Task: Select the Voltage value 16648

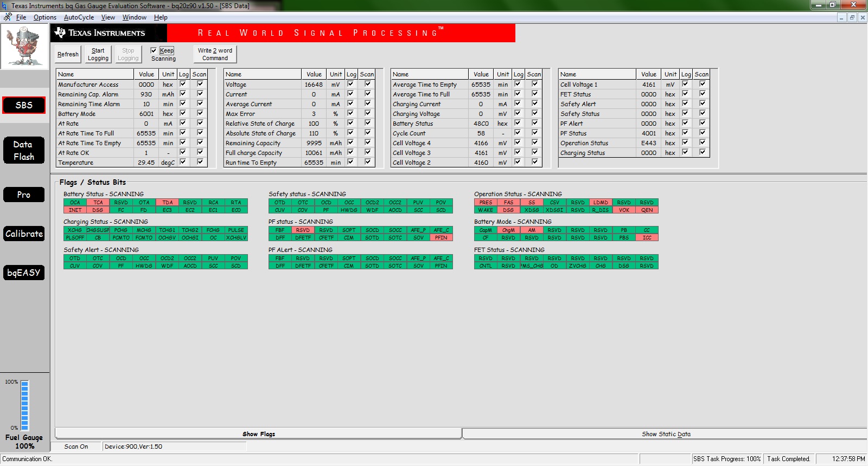Action: [314, 85]
